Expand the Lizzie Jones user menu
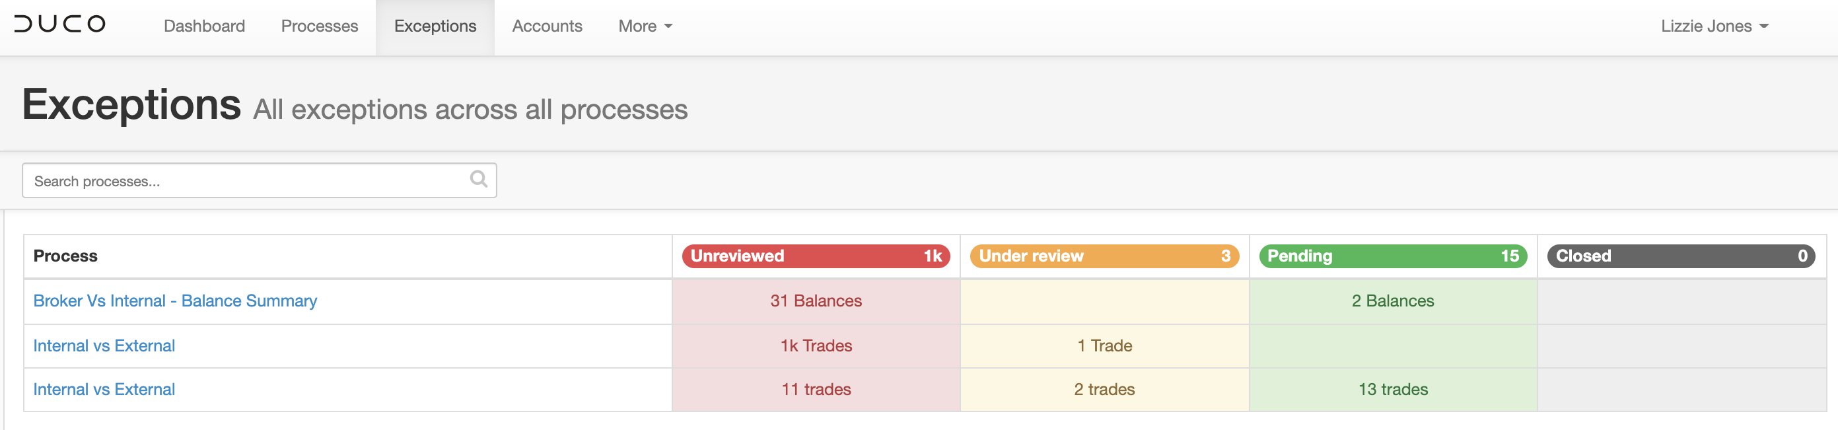Viewport: 1838px width, 430px height. (1714, 26)
